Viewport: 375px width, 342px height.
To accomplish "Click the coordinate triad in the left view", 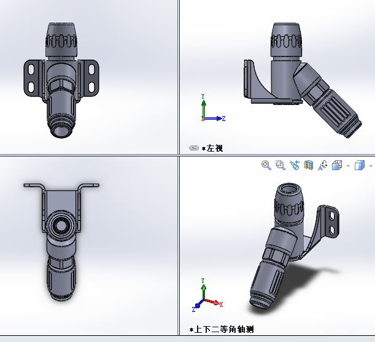I will coord(213,108).
